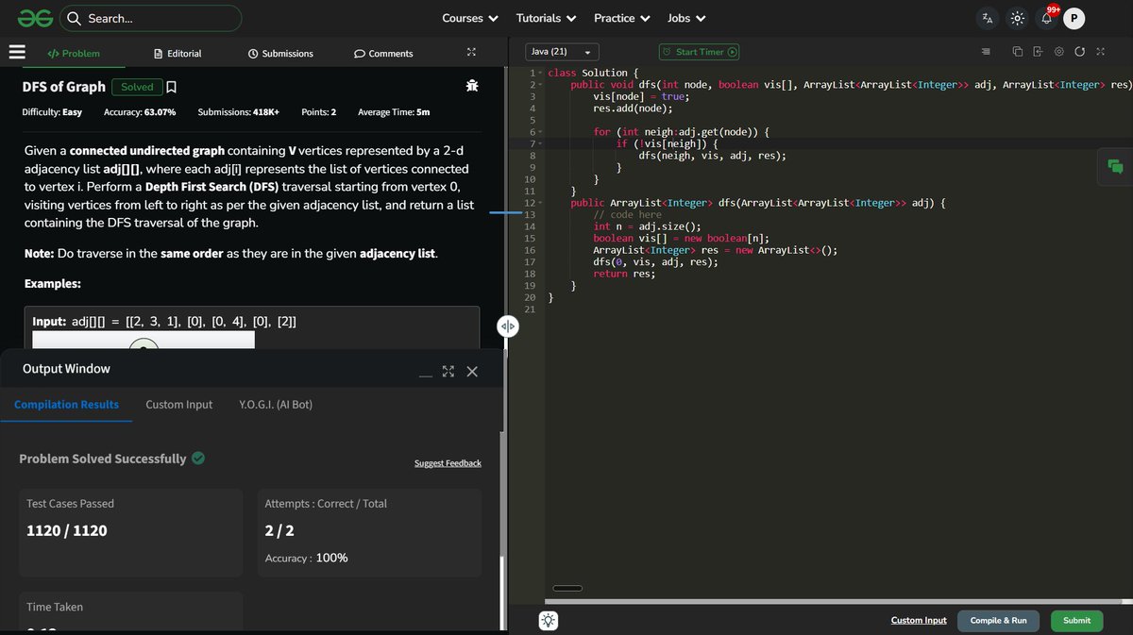Switch to the Submissions tab
1133x635 pixels.
click(280, 54)
